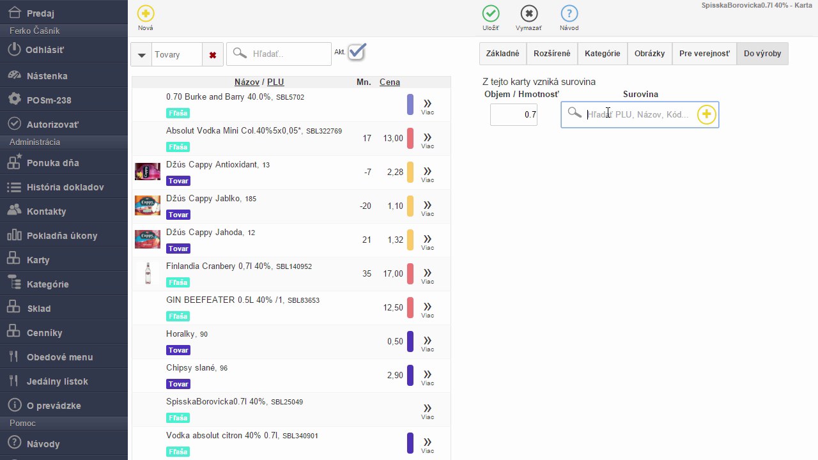Screen dimensions: 818x460
Task: Open Finlandia Cranbery bottle thumbnail
Action: click(x=148, y=273)
